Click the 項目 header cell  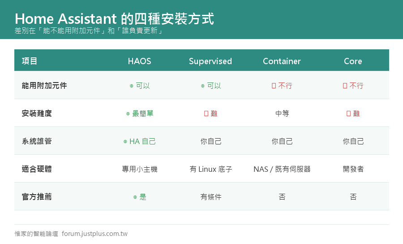pyautogui.click(x=30, y=61)
